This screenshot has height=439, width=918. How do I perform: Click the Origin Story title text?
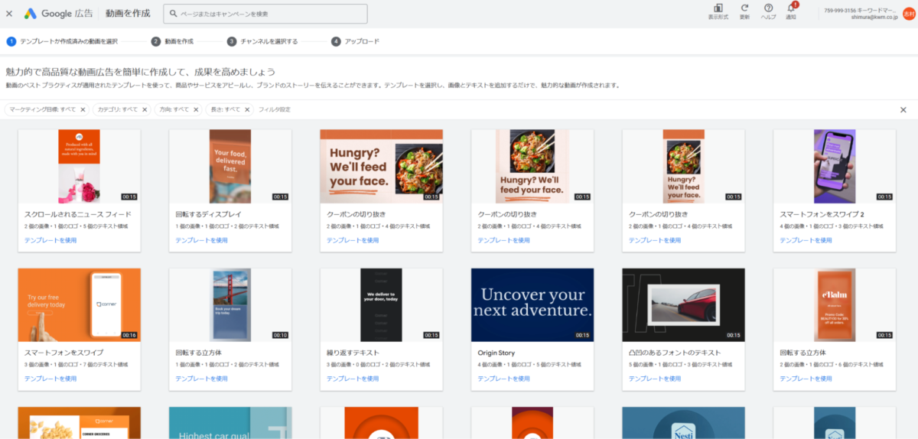[496, 353]
